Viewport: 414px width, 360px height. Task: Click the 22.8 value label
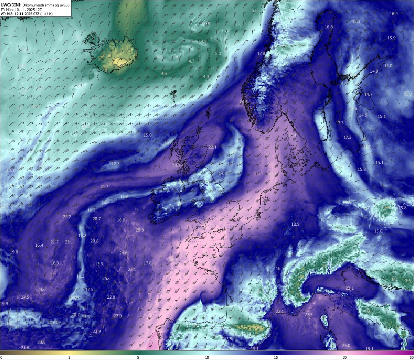(x=111, y=297)
